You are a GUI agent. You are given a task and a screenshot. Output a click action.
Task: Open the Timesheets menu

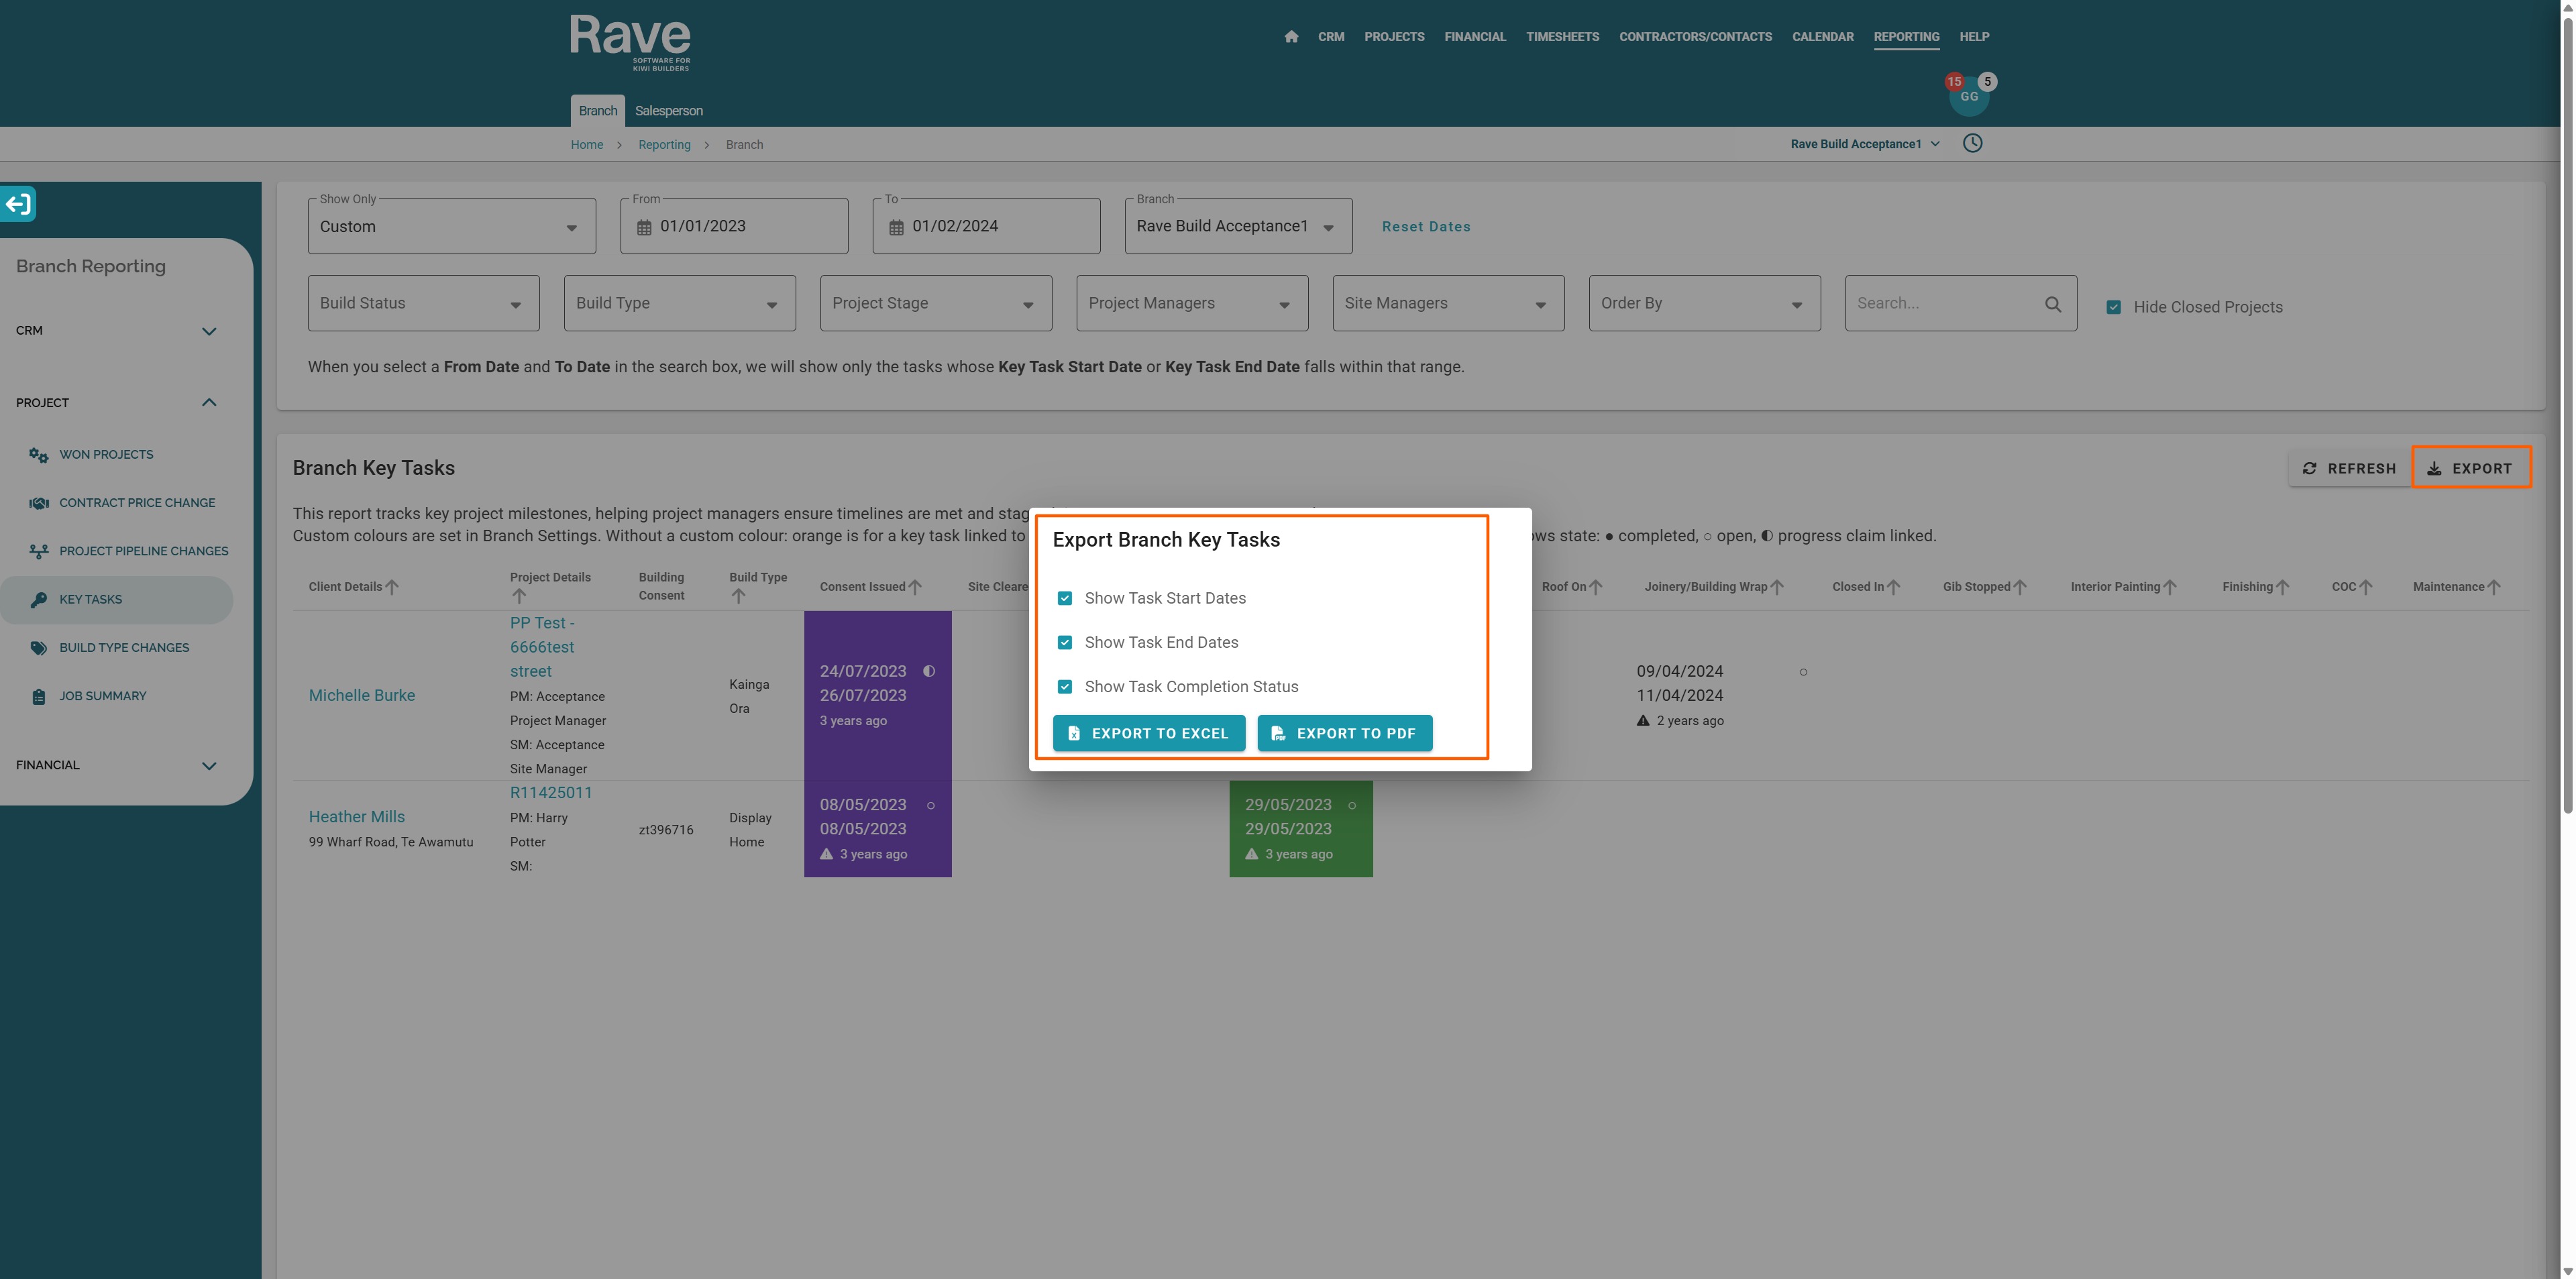pos(1562,37)
